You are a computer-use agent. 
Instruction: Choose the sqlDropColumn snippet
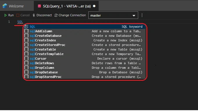coord(85,68)
